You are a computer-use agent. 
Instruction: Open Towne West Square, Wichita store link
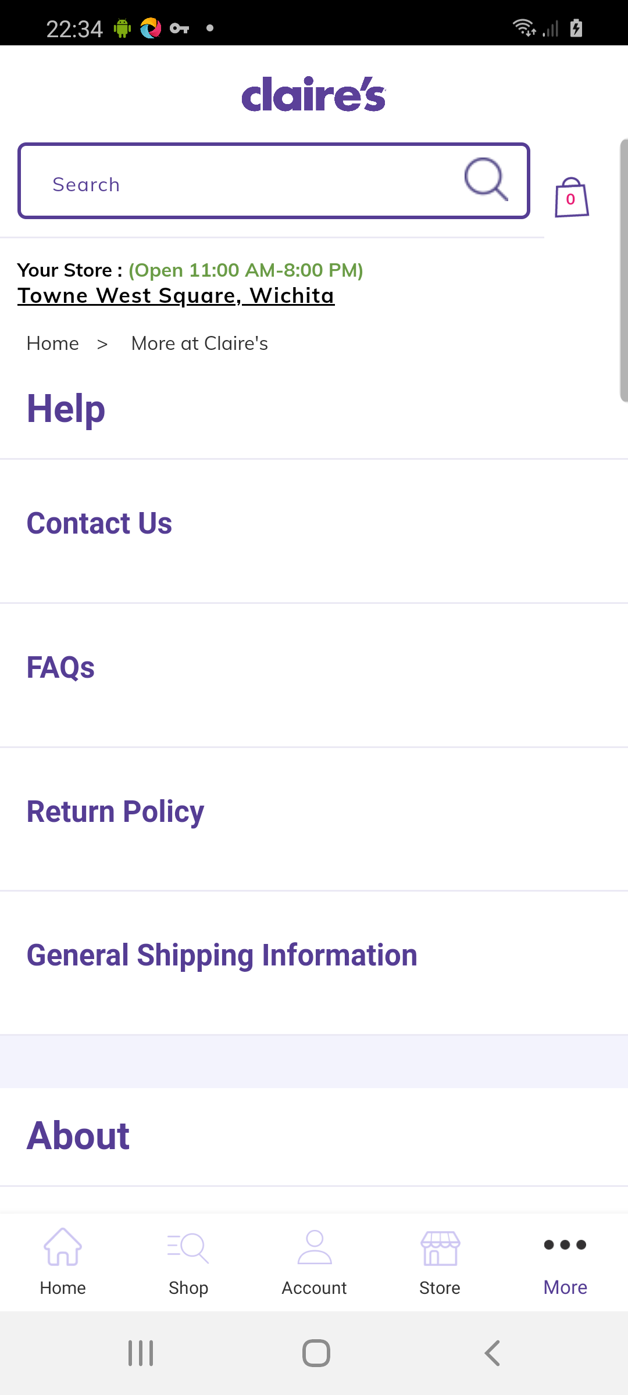click(176, 296)
